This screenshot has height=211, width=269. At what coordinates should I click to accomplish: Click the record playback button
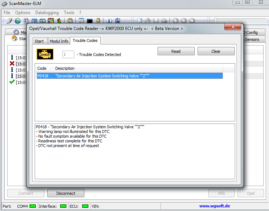click(x=192, y=21)
